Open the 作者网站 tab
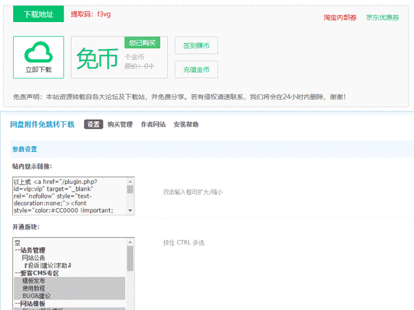This screenshot has width=414, height=310. (x=153, y=125)
